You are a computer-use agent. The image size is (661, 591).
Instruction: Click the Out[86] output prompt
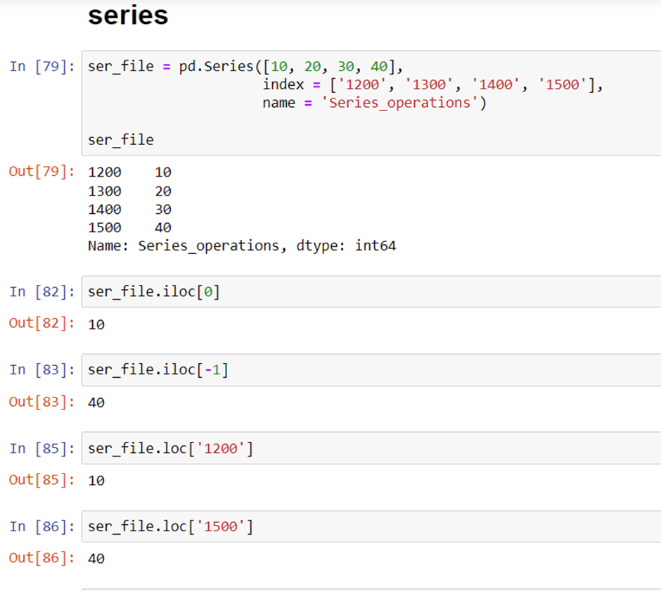pos(41,558)
